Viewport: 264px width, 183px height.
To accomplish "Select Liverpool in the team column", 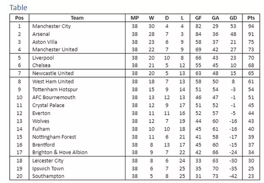I will (42, 58).
